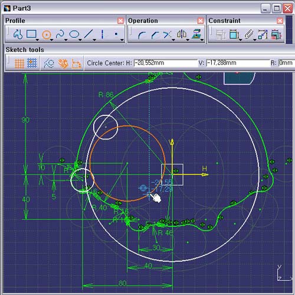295x295 pixels.
Task: Select the Axis tool
Action: (102, 34)
